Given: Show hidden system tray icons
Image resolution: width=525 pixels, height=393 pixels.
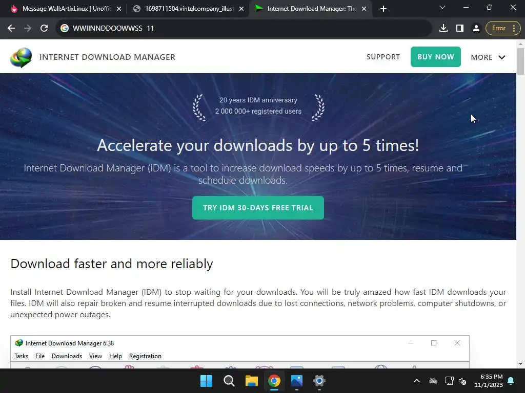Looking at the screenshot, I should (x=416, y=381).
